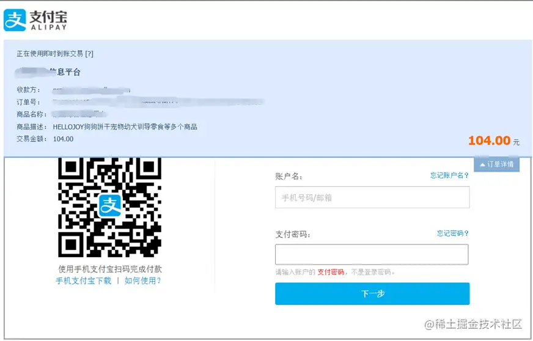Click the 支付密码: field label
This screenshot has height=341, width=533.
[293, 234]
